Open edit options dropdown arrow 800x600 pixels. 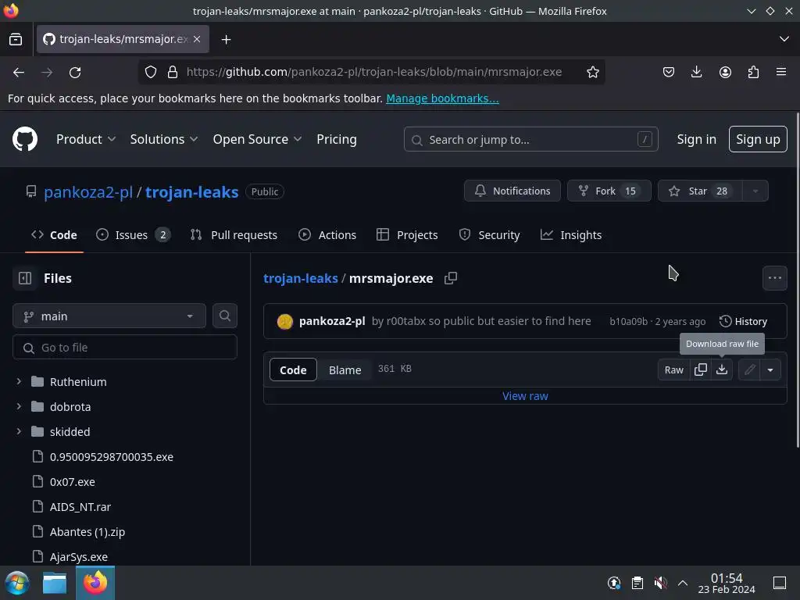770,370
